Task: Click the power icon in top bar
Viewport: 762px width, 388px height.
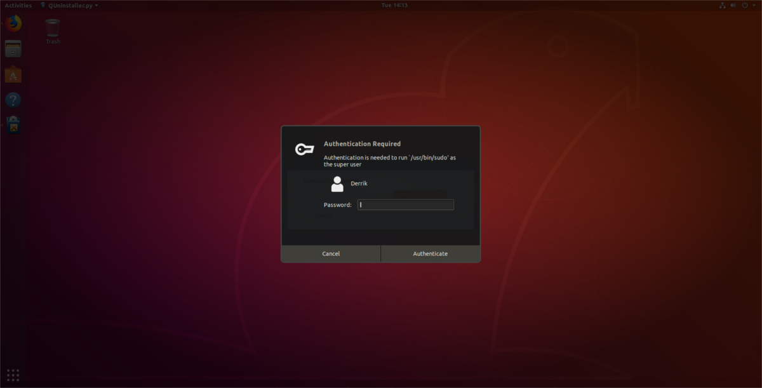Action: click(x=745, y=5)
